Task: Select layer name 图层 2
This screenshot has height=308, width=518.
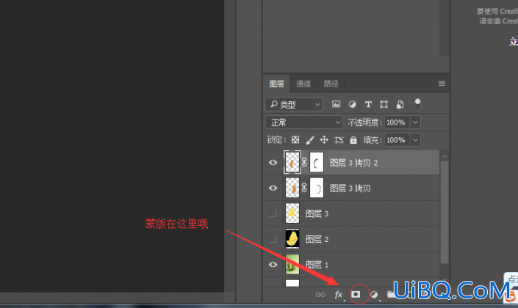Action: (x=317, y=239)
